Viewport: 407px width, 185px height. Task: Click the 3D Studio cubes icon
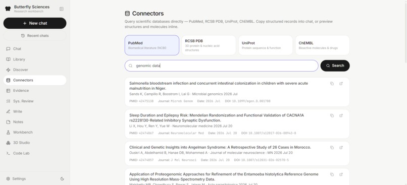coord(8,143)
